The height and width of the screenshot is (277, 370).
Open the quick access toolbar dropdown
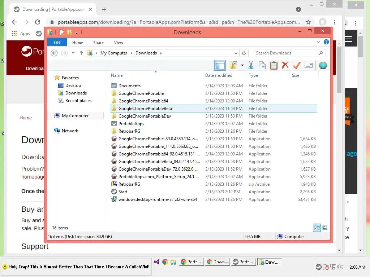click(x=76, y=33)
